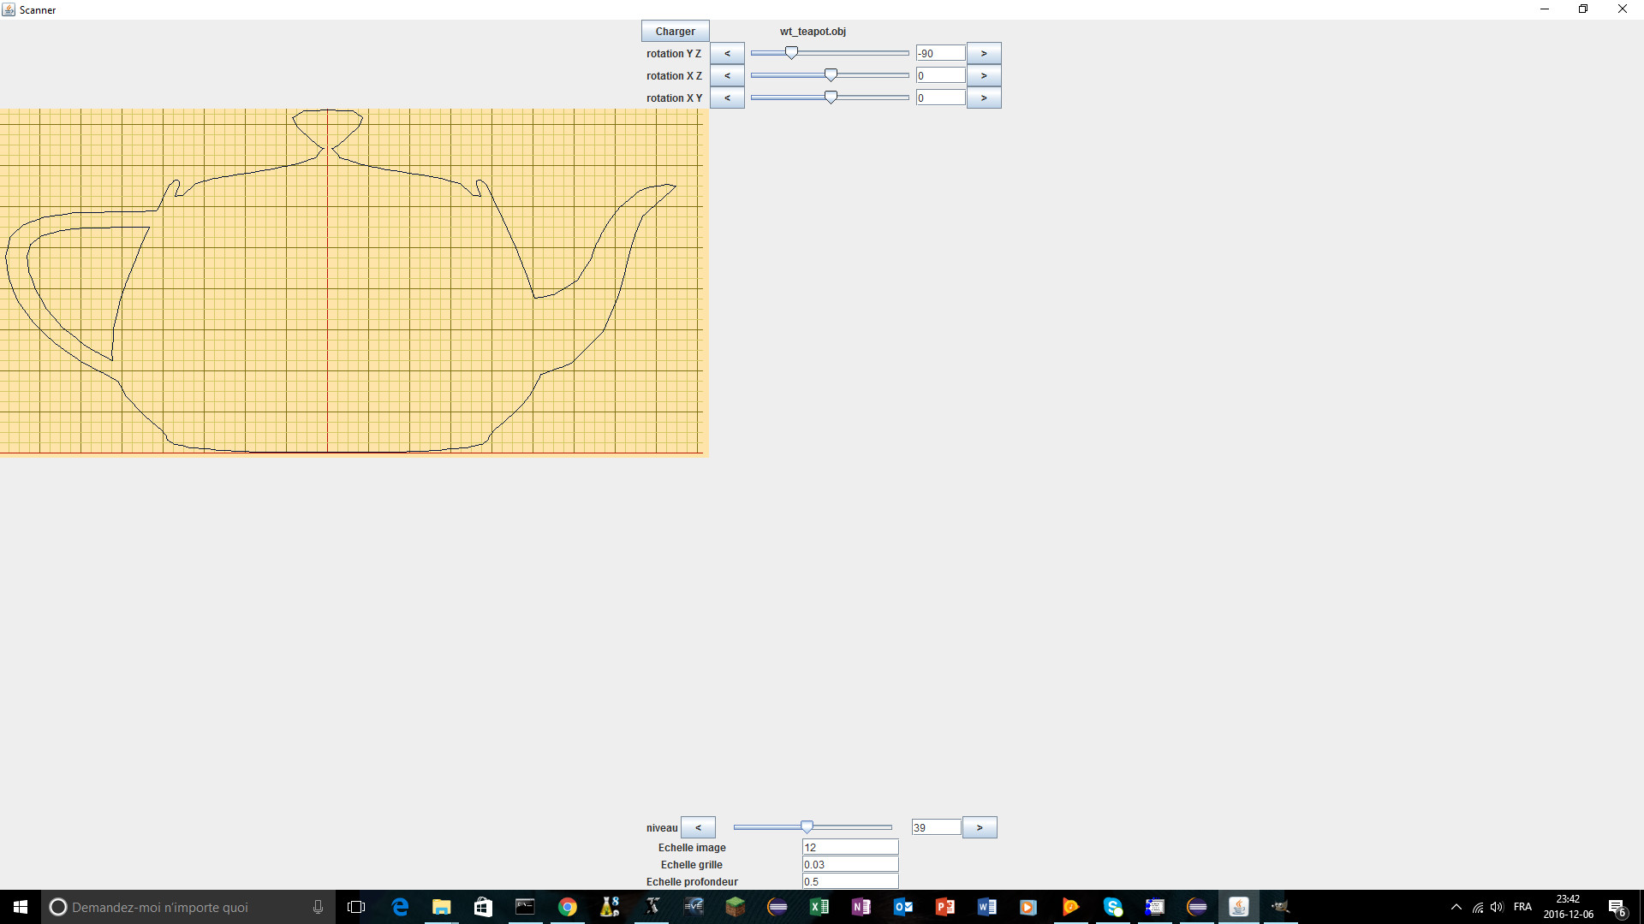Viewport: 1644px width, 924px height.
Task: Open Microsoft Edge from the taskbar
Action: 400,907
